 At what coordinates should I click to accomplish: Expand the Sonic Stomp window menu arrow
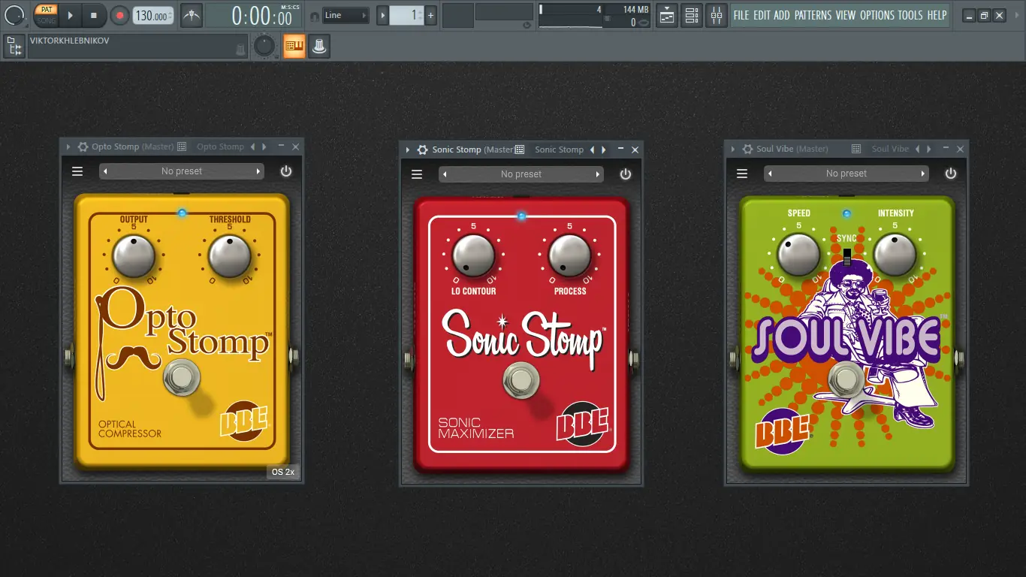point(408,150)
